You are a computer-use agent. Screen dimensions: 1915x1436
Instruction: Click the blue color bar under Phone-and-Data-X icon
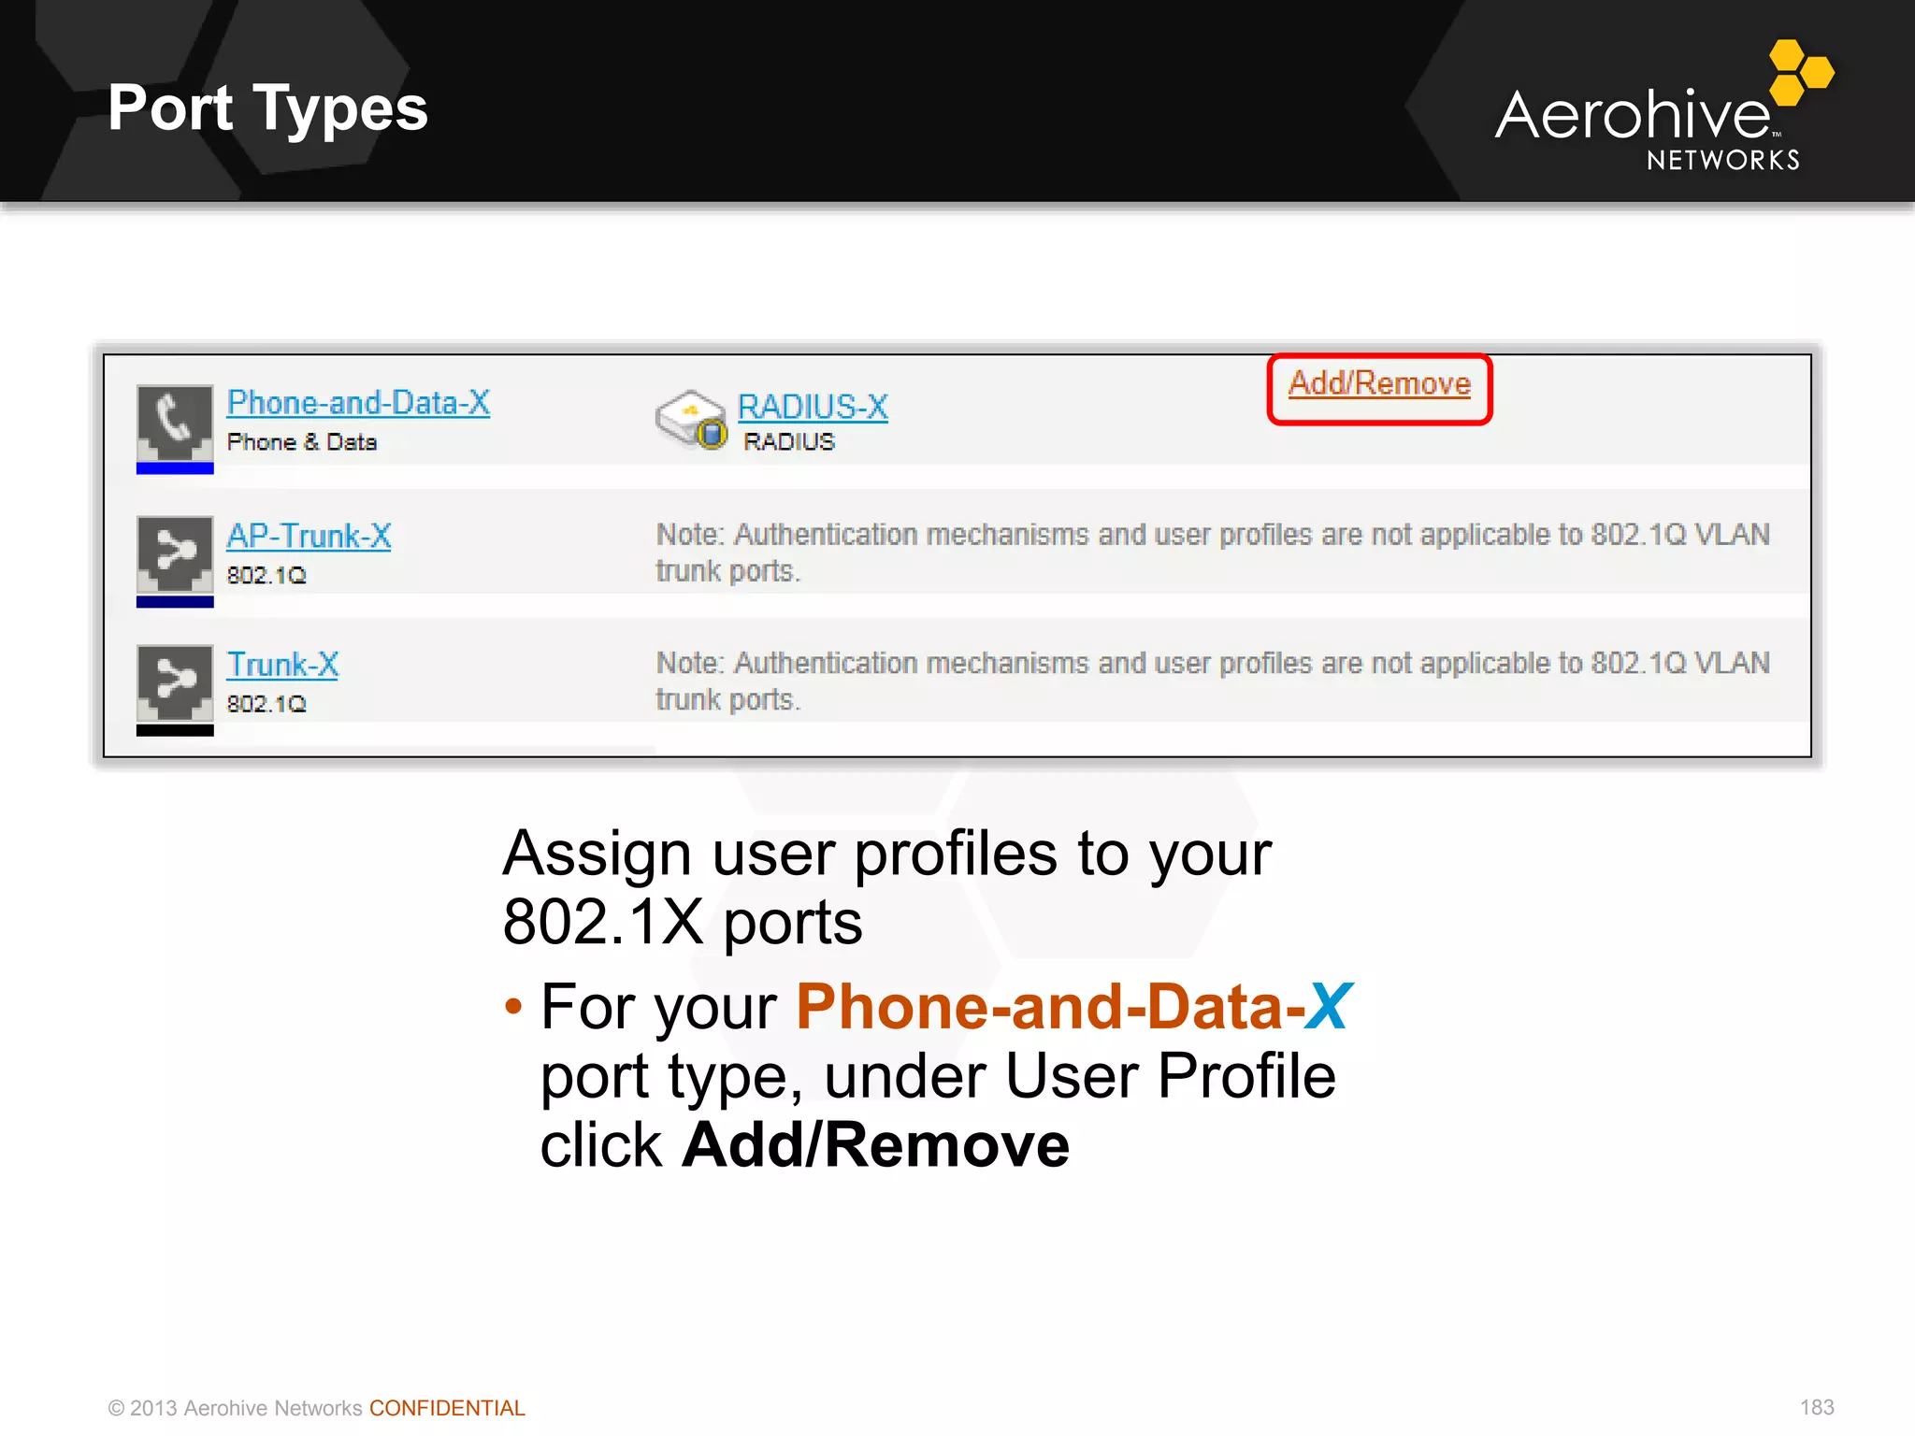(175, 468)
